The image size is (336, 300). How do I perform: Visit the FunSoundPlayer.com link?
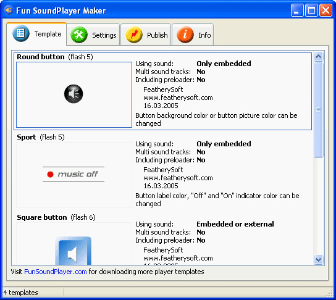(56, 272)
